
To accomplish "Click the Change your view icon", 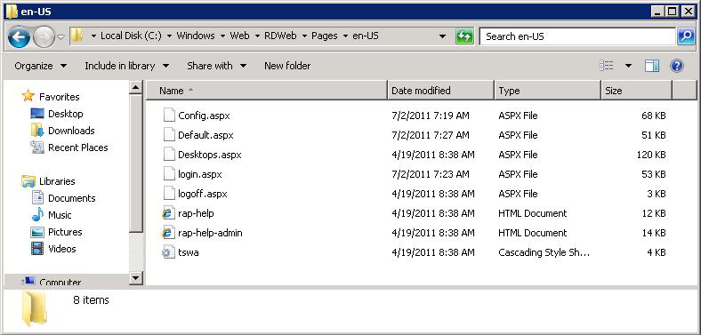I will pyautogui.click(x=606, y=66).
